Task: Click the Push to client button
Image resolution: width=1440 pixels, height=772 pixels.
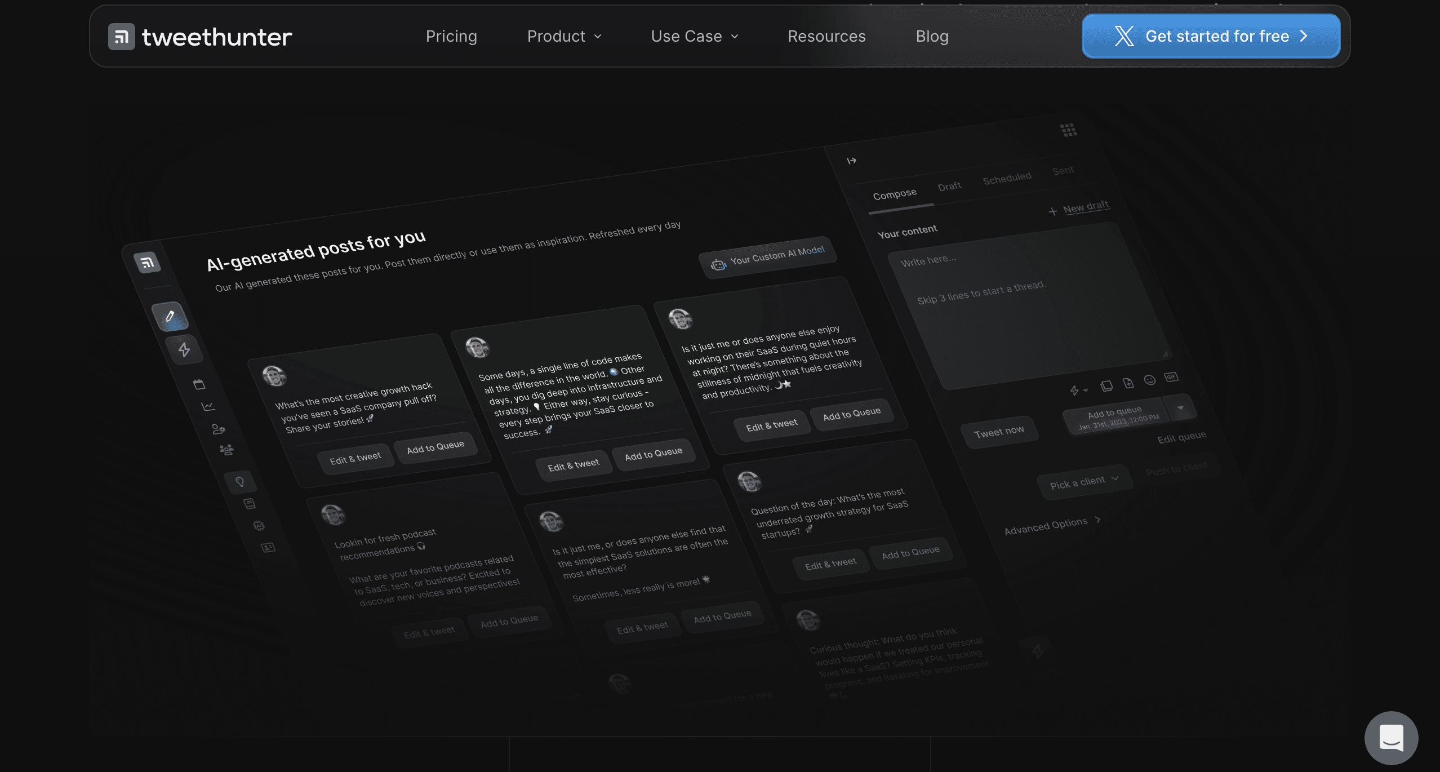Action: 1176,468
